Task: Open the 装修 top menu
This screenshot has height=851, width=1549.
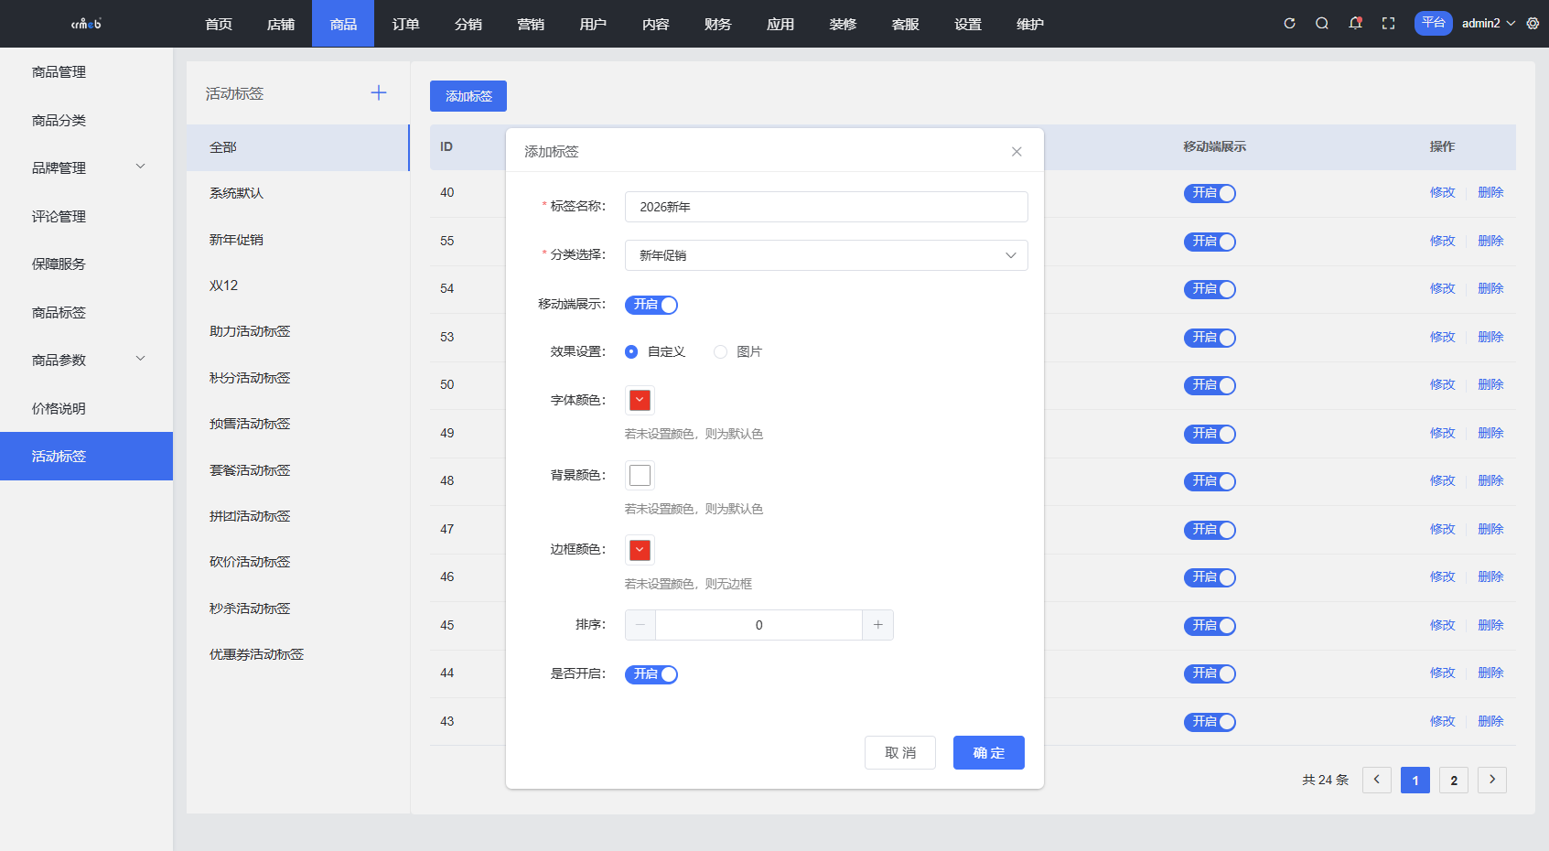Action: tap(843, 24)
